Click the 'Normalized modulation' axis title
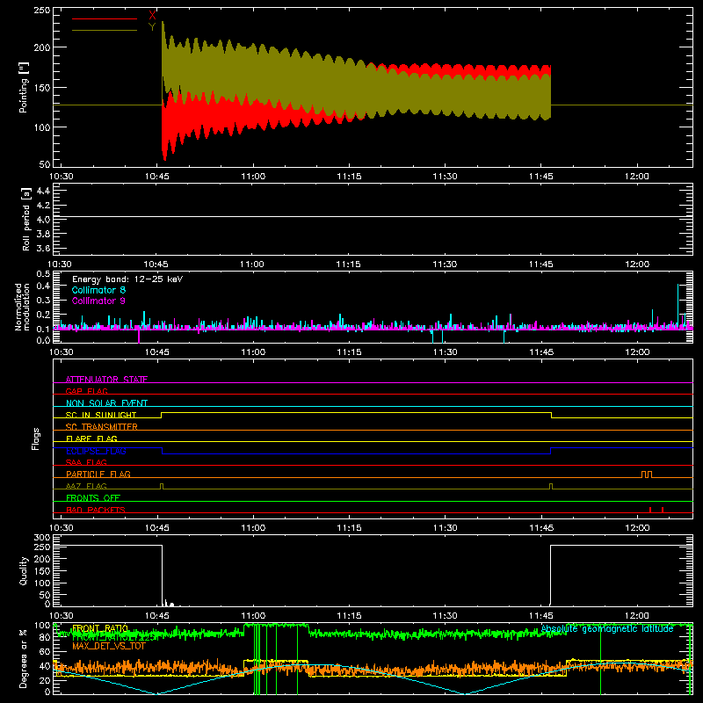The height and width of the screenshot is (703, 703). [22, 307]
